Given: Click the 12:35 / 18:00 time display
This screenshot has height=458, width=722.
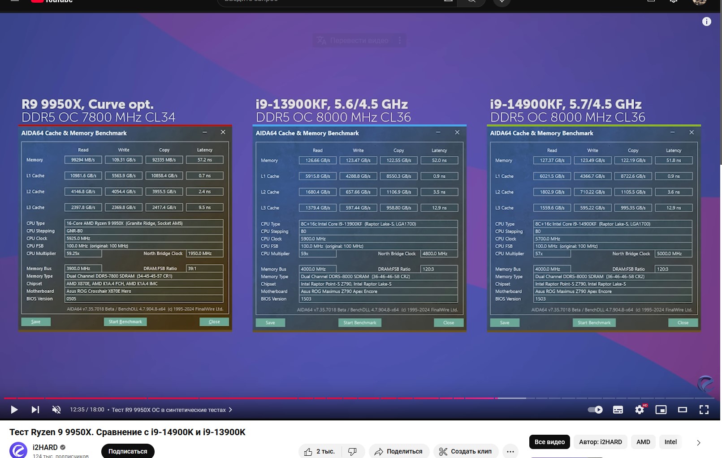Looking at the screenshot, I should pyautogui.click(x=87, y=410).
